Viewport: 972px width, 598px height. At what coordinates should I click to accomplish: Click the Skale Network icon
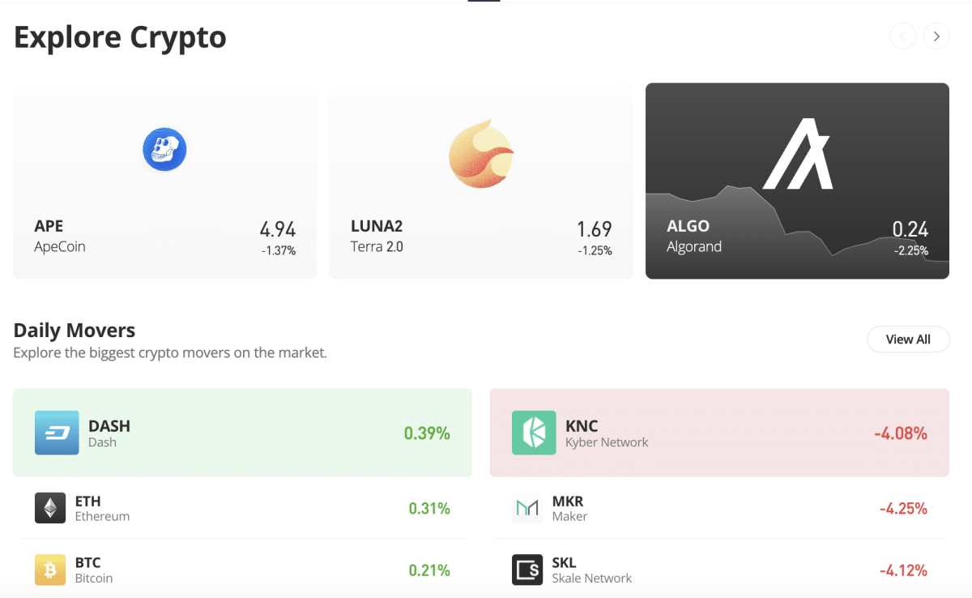coord(527,570)
